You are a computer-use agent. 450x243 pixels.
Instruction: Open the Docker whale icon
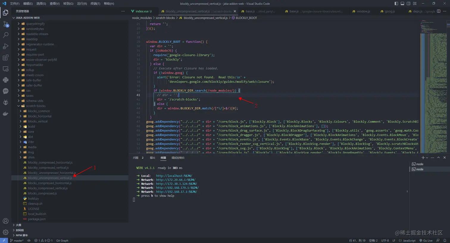(6, 114)
